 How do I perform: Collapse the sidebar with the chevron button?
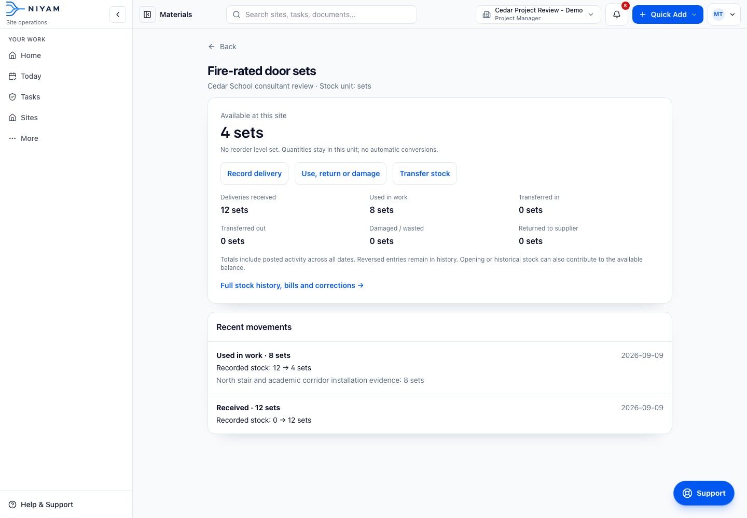point(118,15)
